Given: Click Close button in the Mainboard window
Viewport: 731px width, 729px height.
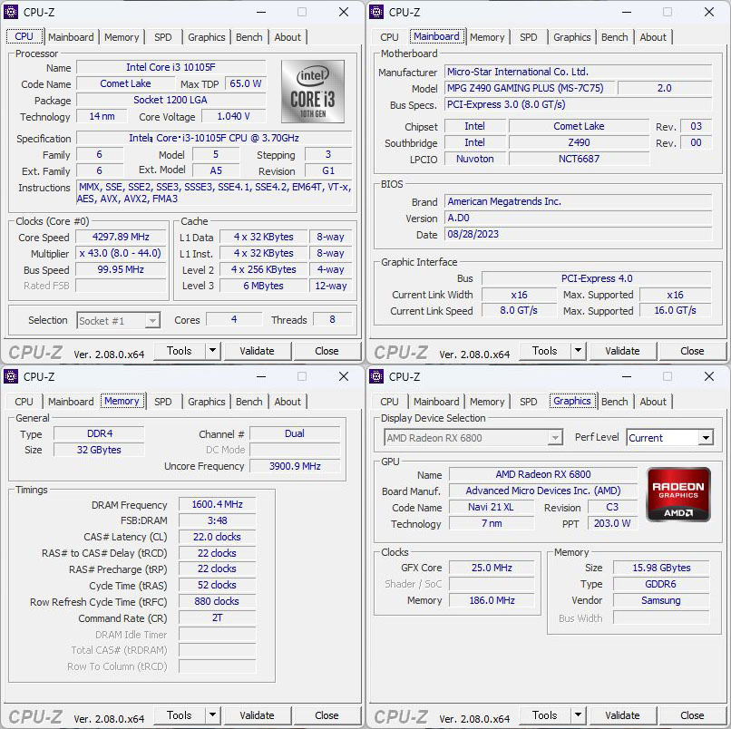Looking at the screenshot, I should point(692,351).
